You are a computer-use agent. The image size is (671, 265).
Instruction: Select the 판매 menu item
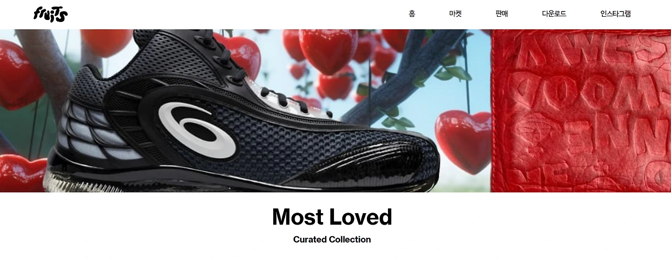point(502,14)
